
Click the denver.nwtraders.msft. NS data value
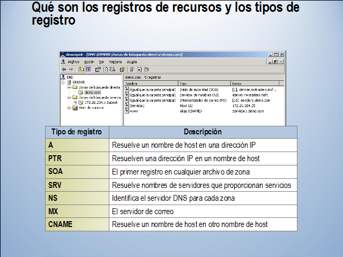tap(251, 95)
